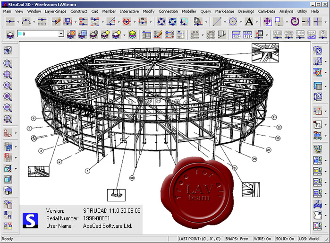
Task: Click the hand and member icon
Action: (x=198, y=22)
